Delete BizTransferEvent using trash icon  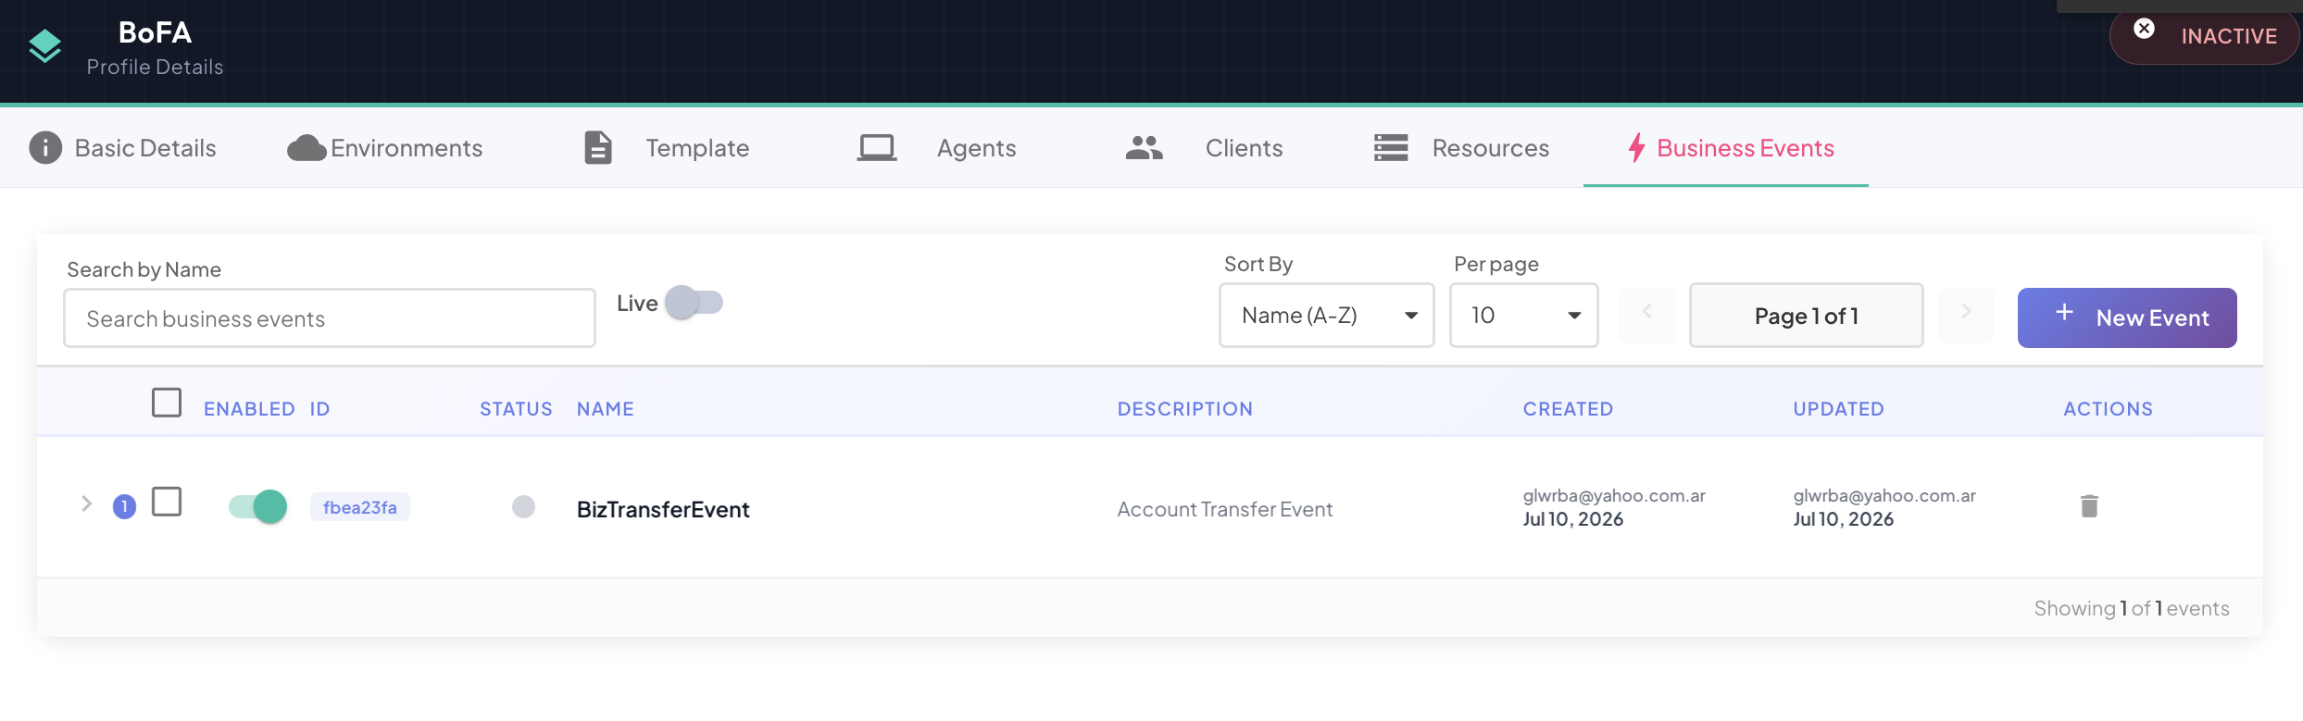[2089, 506]
